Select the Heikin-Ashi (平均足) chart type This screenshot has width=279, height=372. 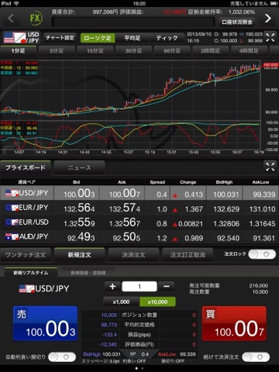click(132, 38)
